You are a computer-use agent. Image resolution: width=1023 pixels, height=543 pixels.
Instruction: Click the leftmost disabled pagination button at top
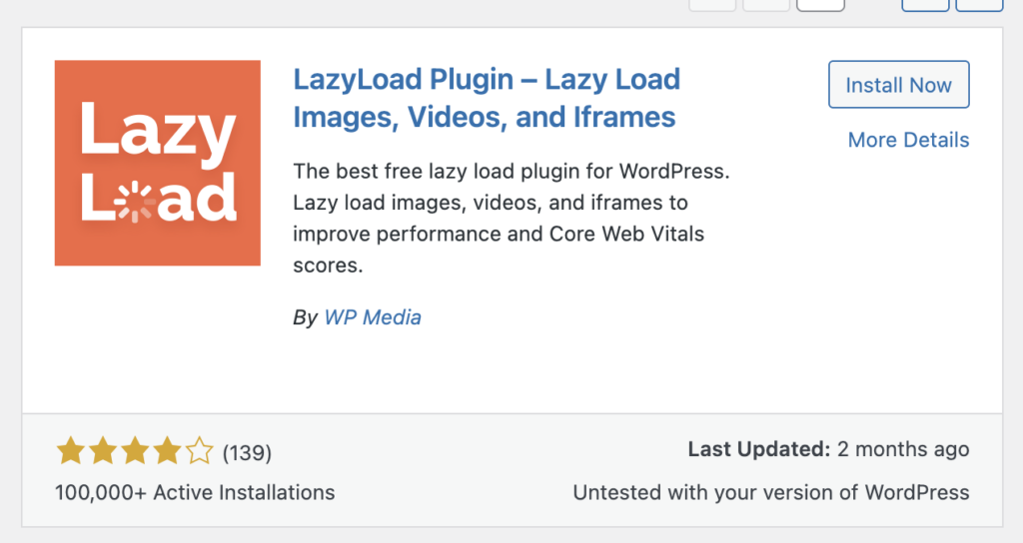pyautogui.click(x=712, y=5)
